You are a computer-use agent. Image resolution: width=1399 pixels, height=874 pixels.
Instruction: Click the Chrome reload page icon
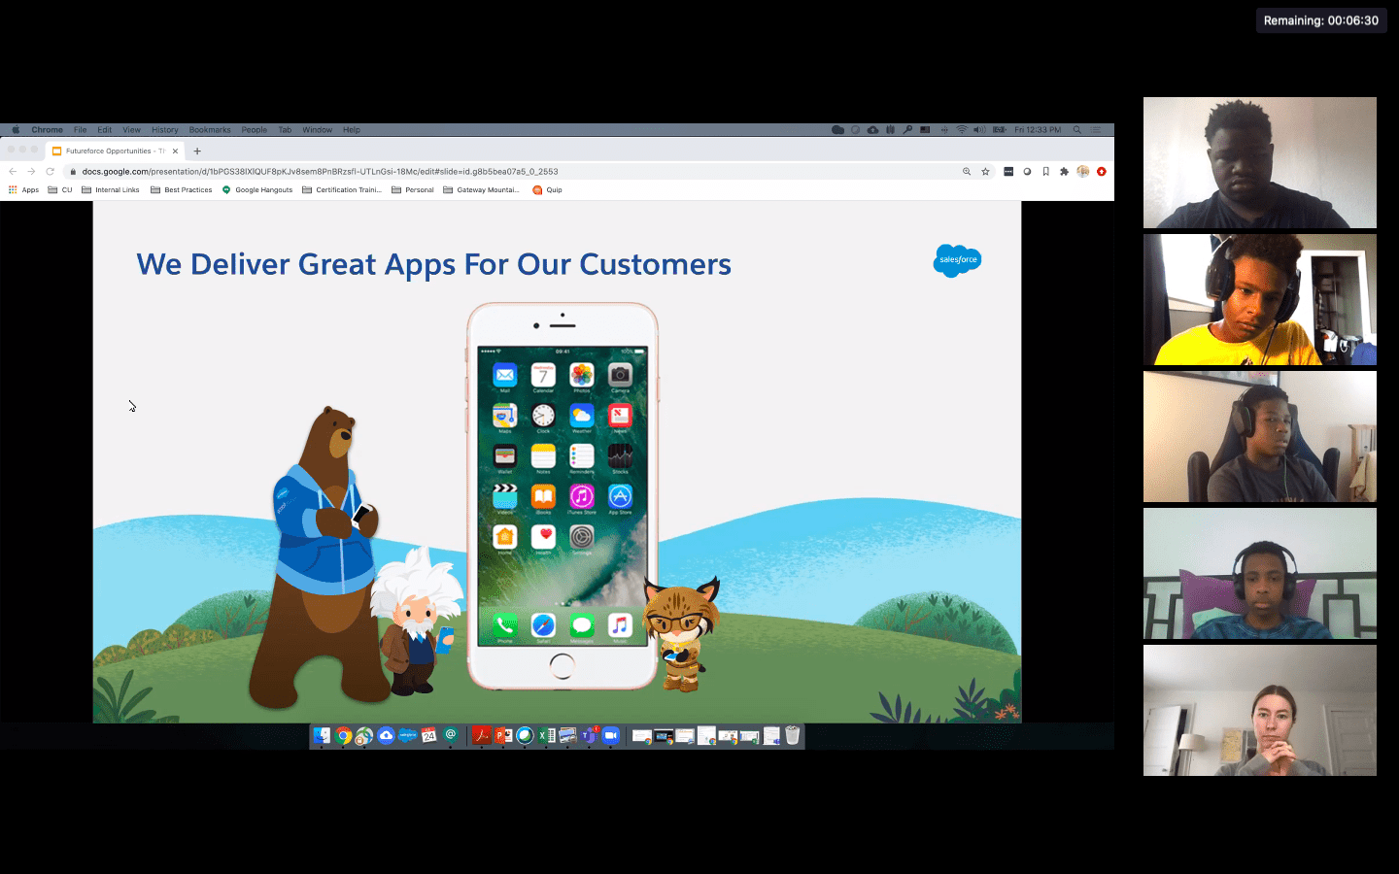click(50, 172)
